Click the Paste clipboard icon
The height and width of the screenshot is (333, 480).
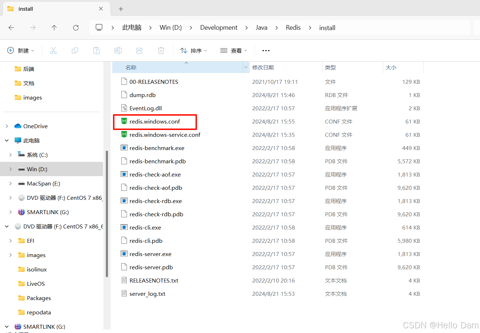[97, 50]
